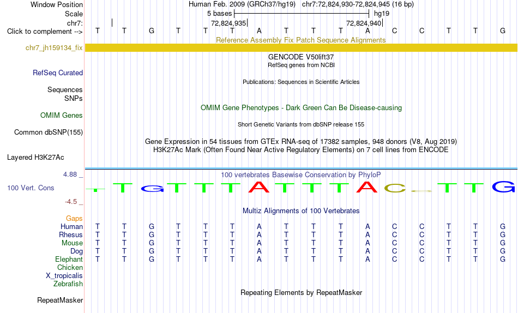Open OMIM Gene Phenotypes track title
The width and height of the screenshot is (518, 313).
[301, 108]
